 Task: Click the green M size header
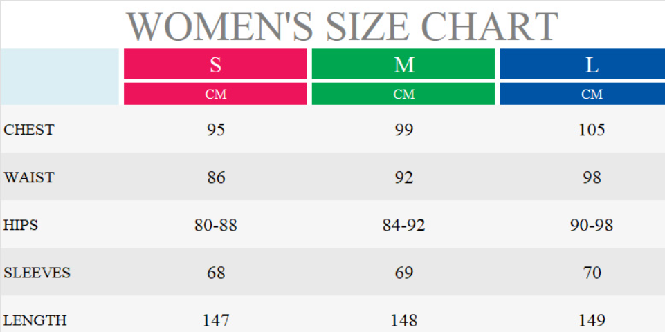pos(403,64)
